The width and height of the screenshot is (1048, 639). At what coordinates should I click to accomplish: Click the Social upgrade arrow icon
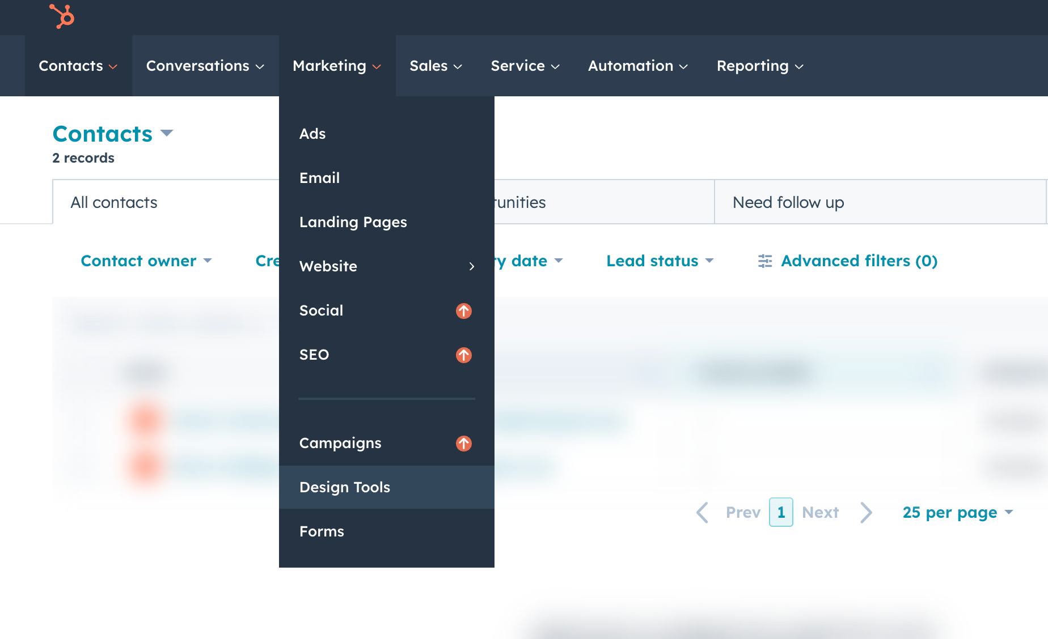463,311
